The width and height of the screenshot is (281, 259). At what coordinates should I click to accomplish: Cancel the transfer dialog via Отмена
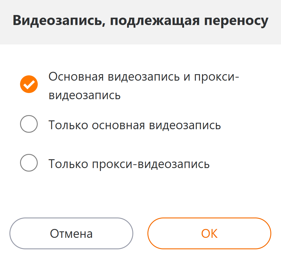[71, 233]
